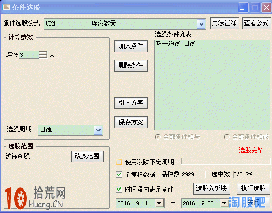Close the 条件选股 window
Screen dimensions: 272x213
pos(266,8)
